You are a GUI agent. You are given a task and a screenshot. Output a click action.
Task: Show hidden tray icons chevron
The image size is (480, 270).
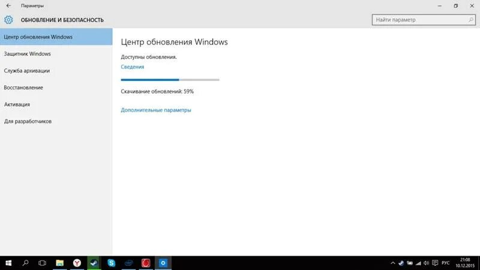click(x=393, y=263)
